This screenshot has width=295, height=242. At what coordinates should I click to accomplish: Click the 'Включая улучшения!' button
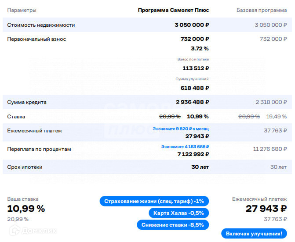point(254,234)
